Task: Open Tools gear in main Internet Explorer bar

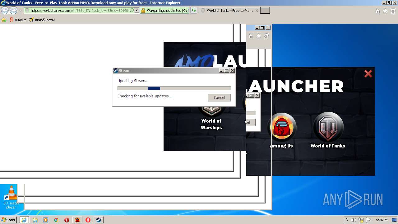Action: pos(393,11)
